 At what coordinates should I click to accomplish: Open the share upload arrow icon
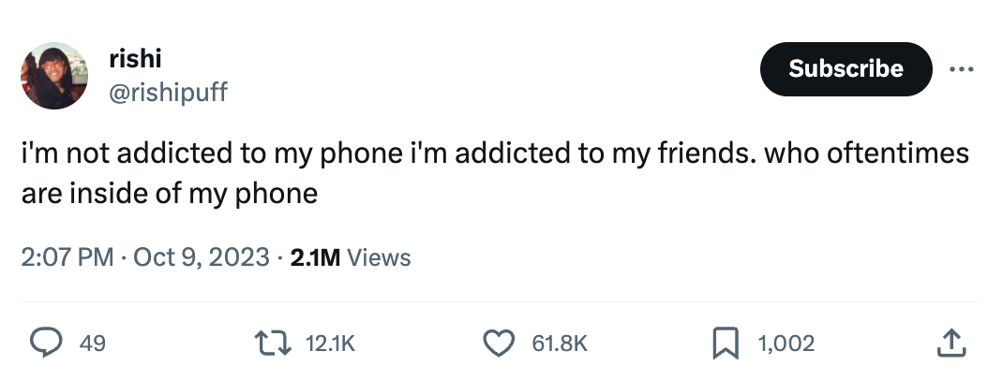(x=951, y=343)
